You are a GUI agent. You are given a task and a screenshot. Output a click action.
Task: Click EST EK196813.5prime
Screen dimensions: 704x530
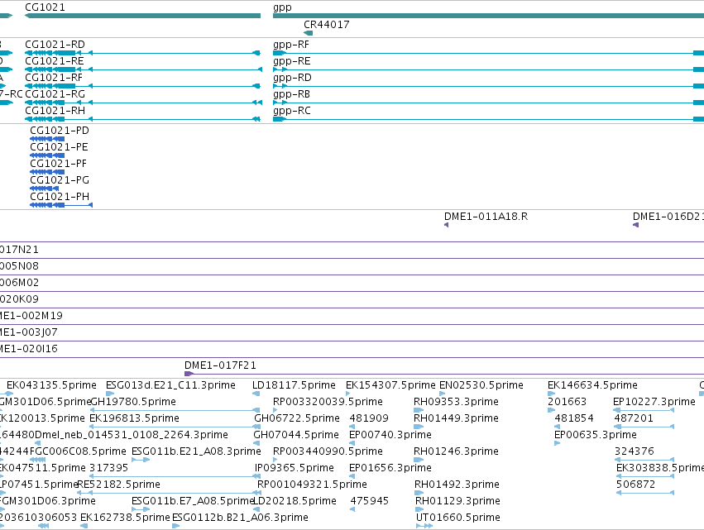[134, 418]
